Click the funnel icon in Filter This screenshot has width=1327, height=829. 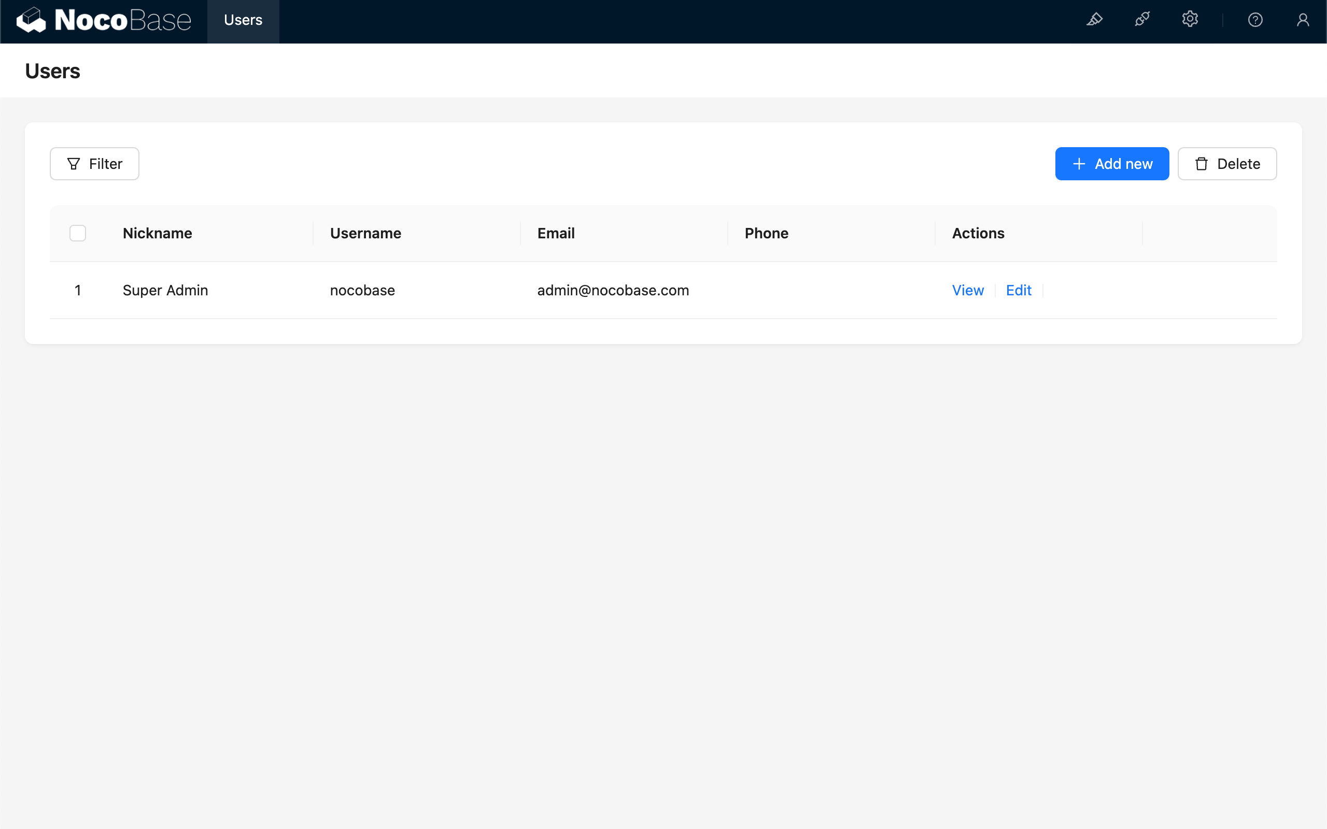coord(74,164)
